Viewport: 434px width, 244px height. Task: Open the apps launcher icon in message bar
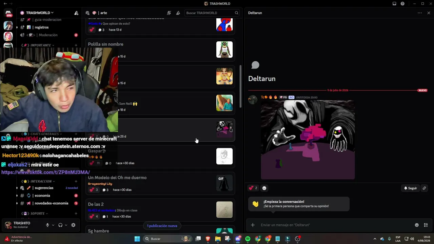pyautogui.click(x=426, y=225)
